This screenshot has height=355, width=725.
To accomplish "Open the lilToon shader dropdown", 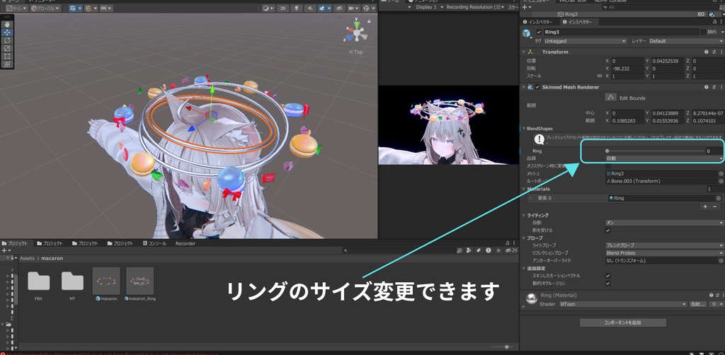I will (623, 304).
